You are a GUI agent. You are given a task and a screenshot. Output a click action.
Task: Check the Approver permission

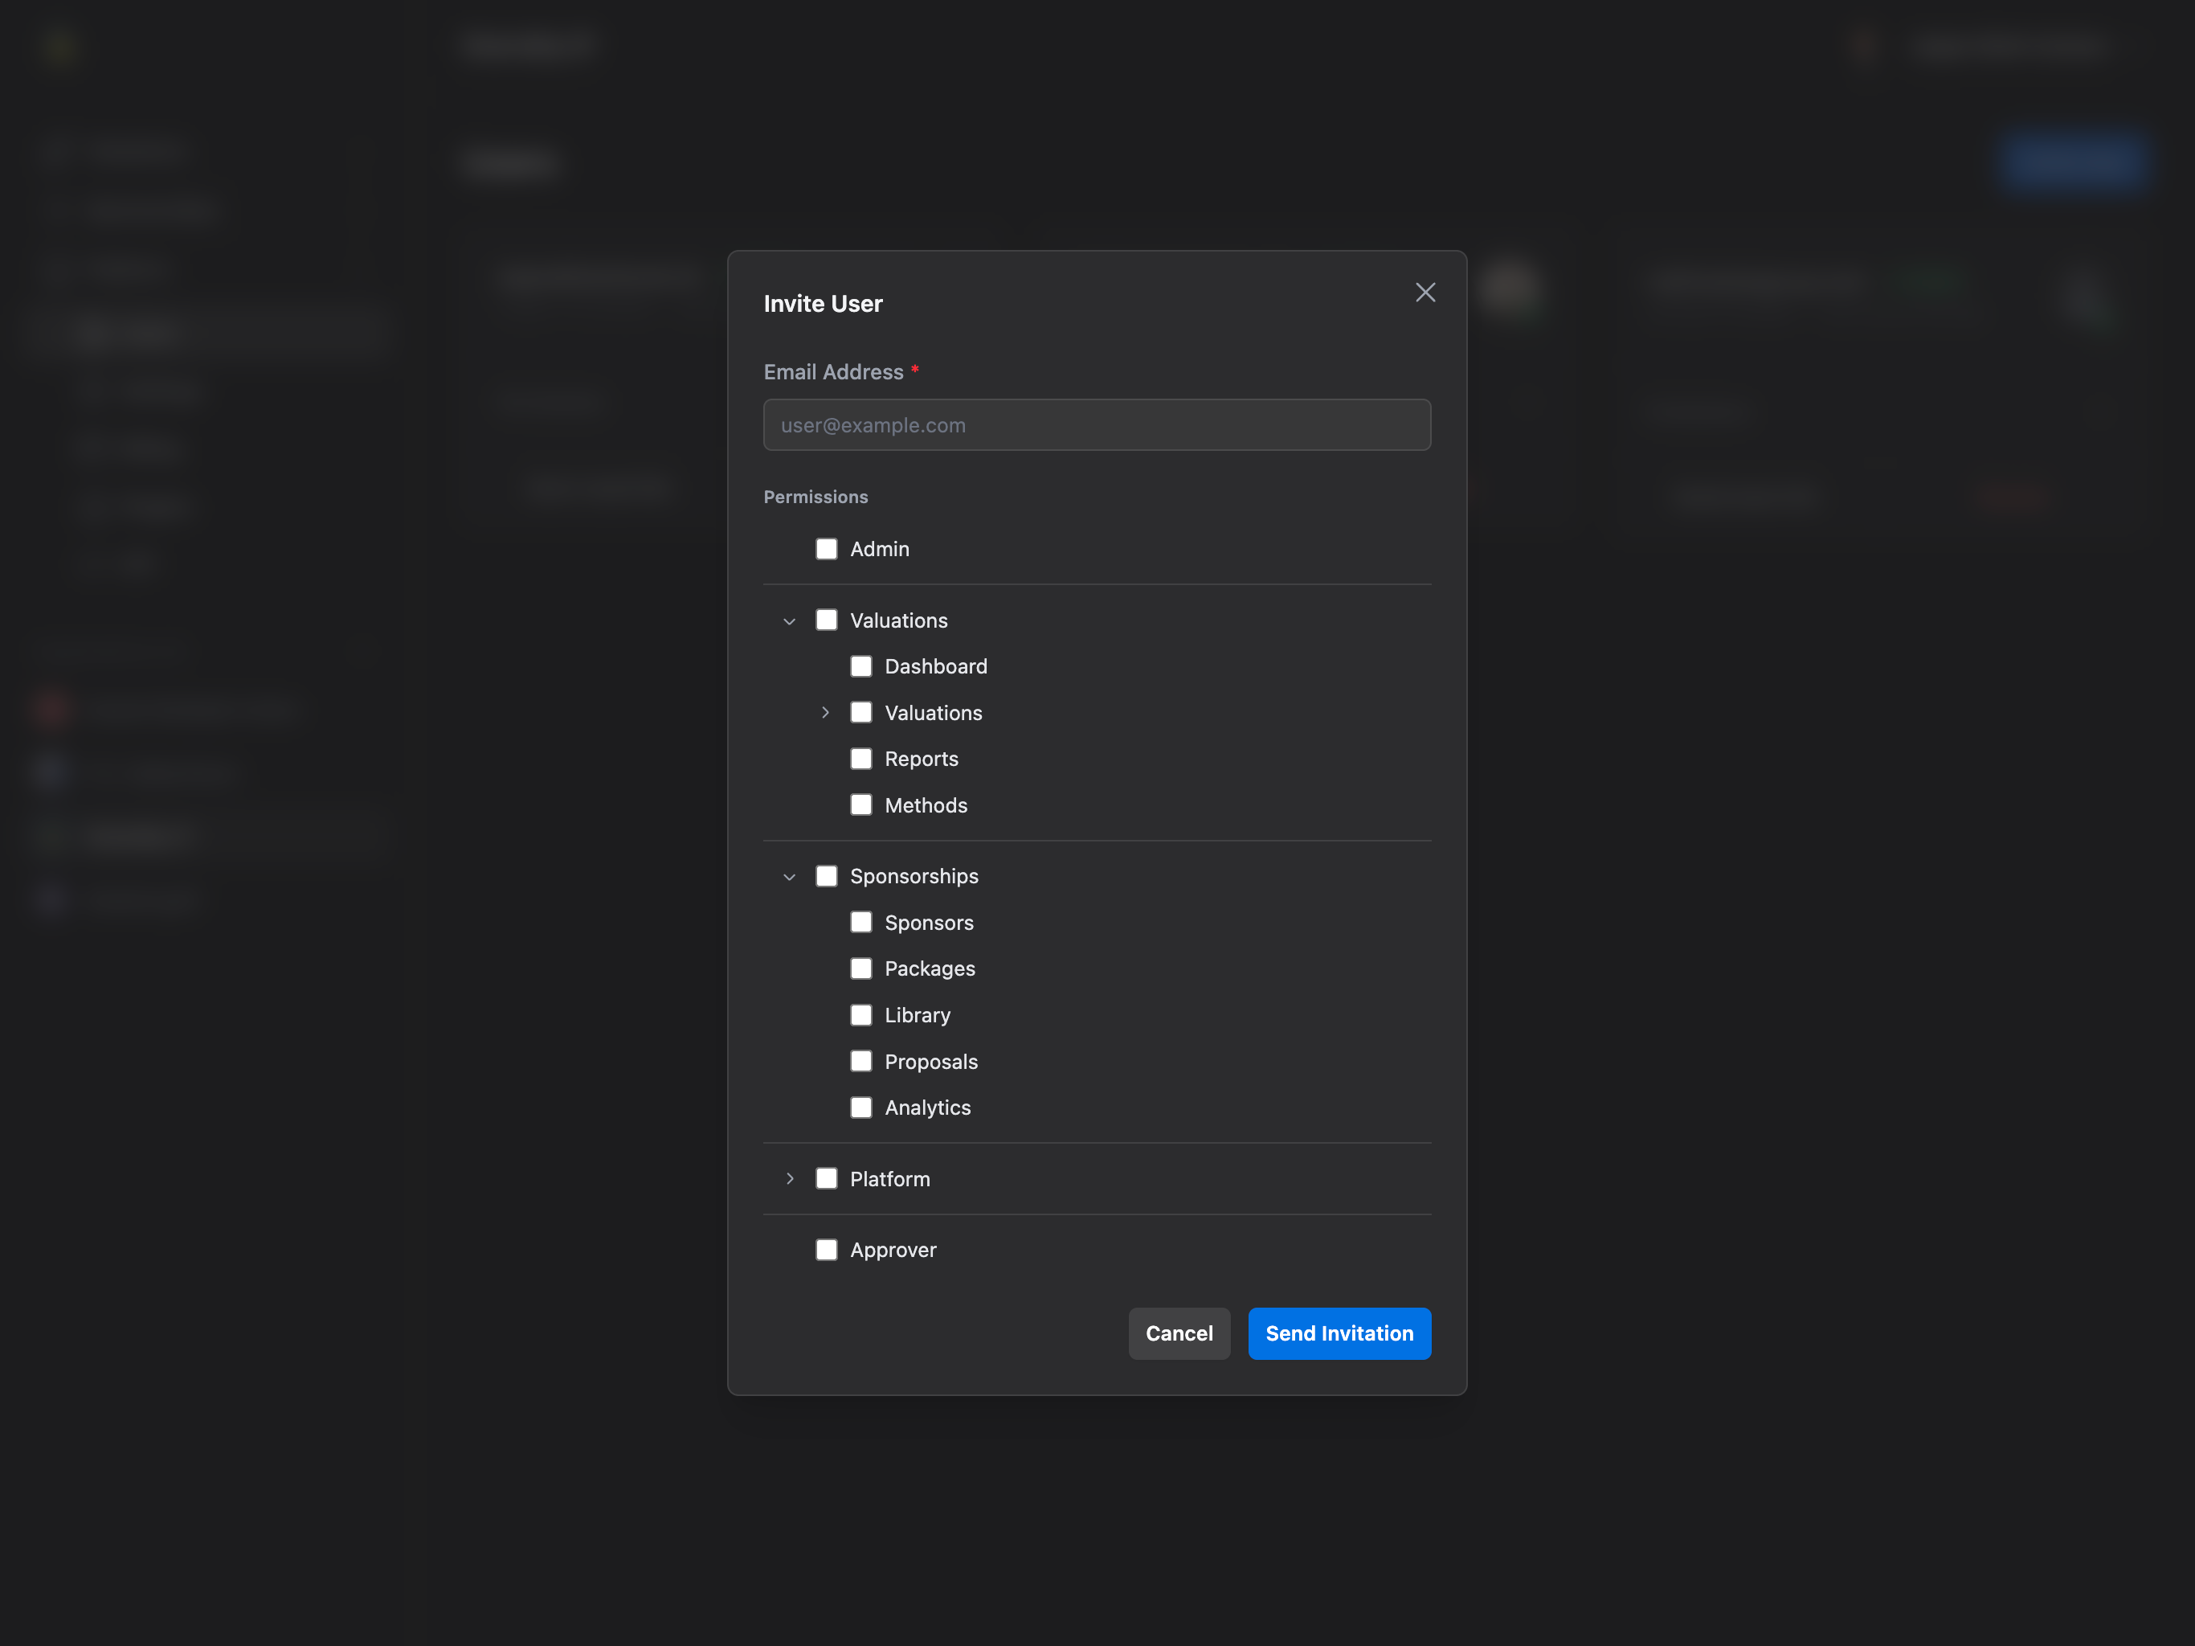coord(827,1250)
